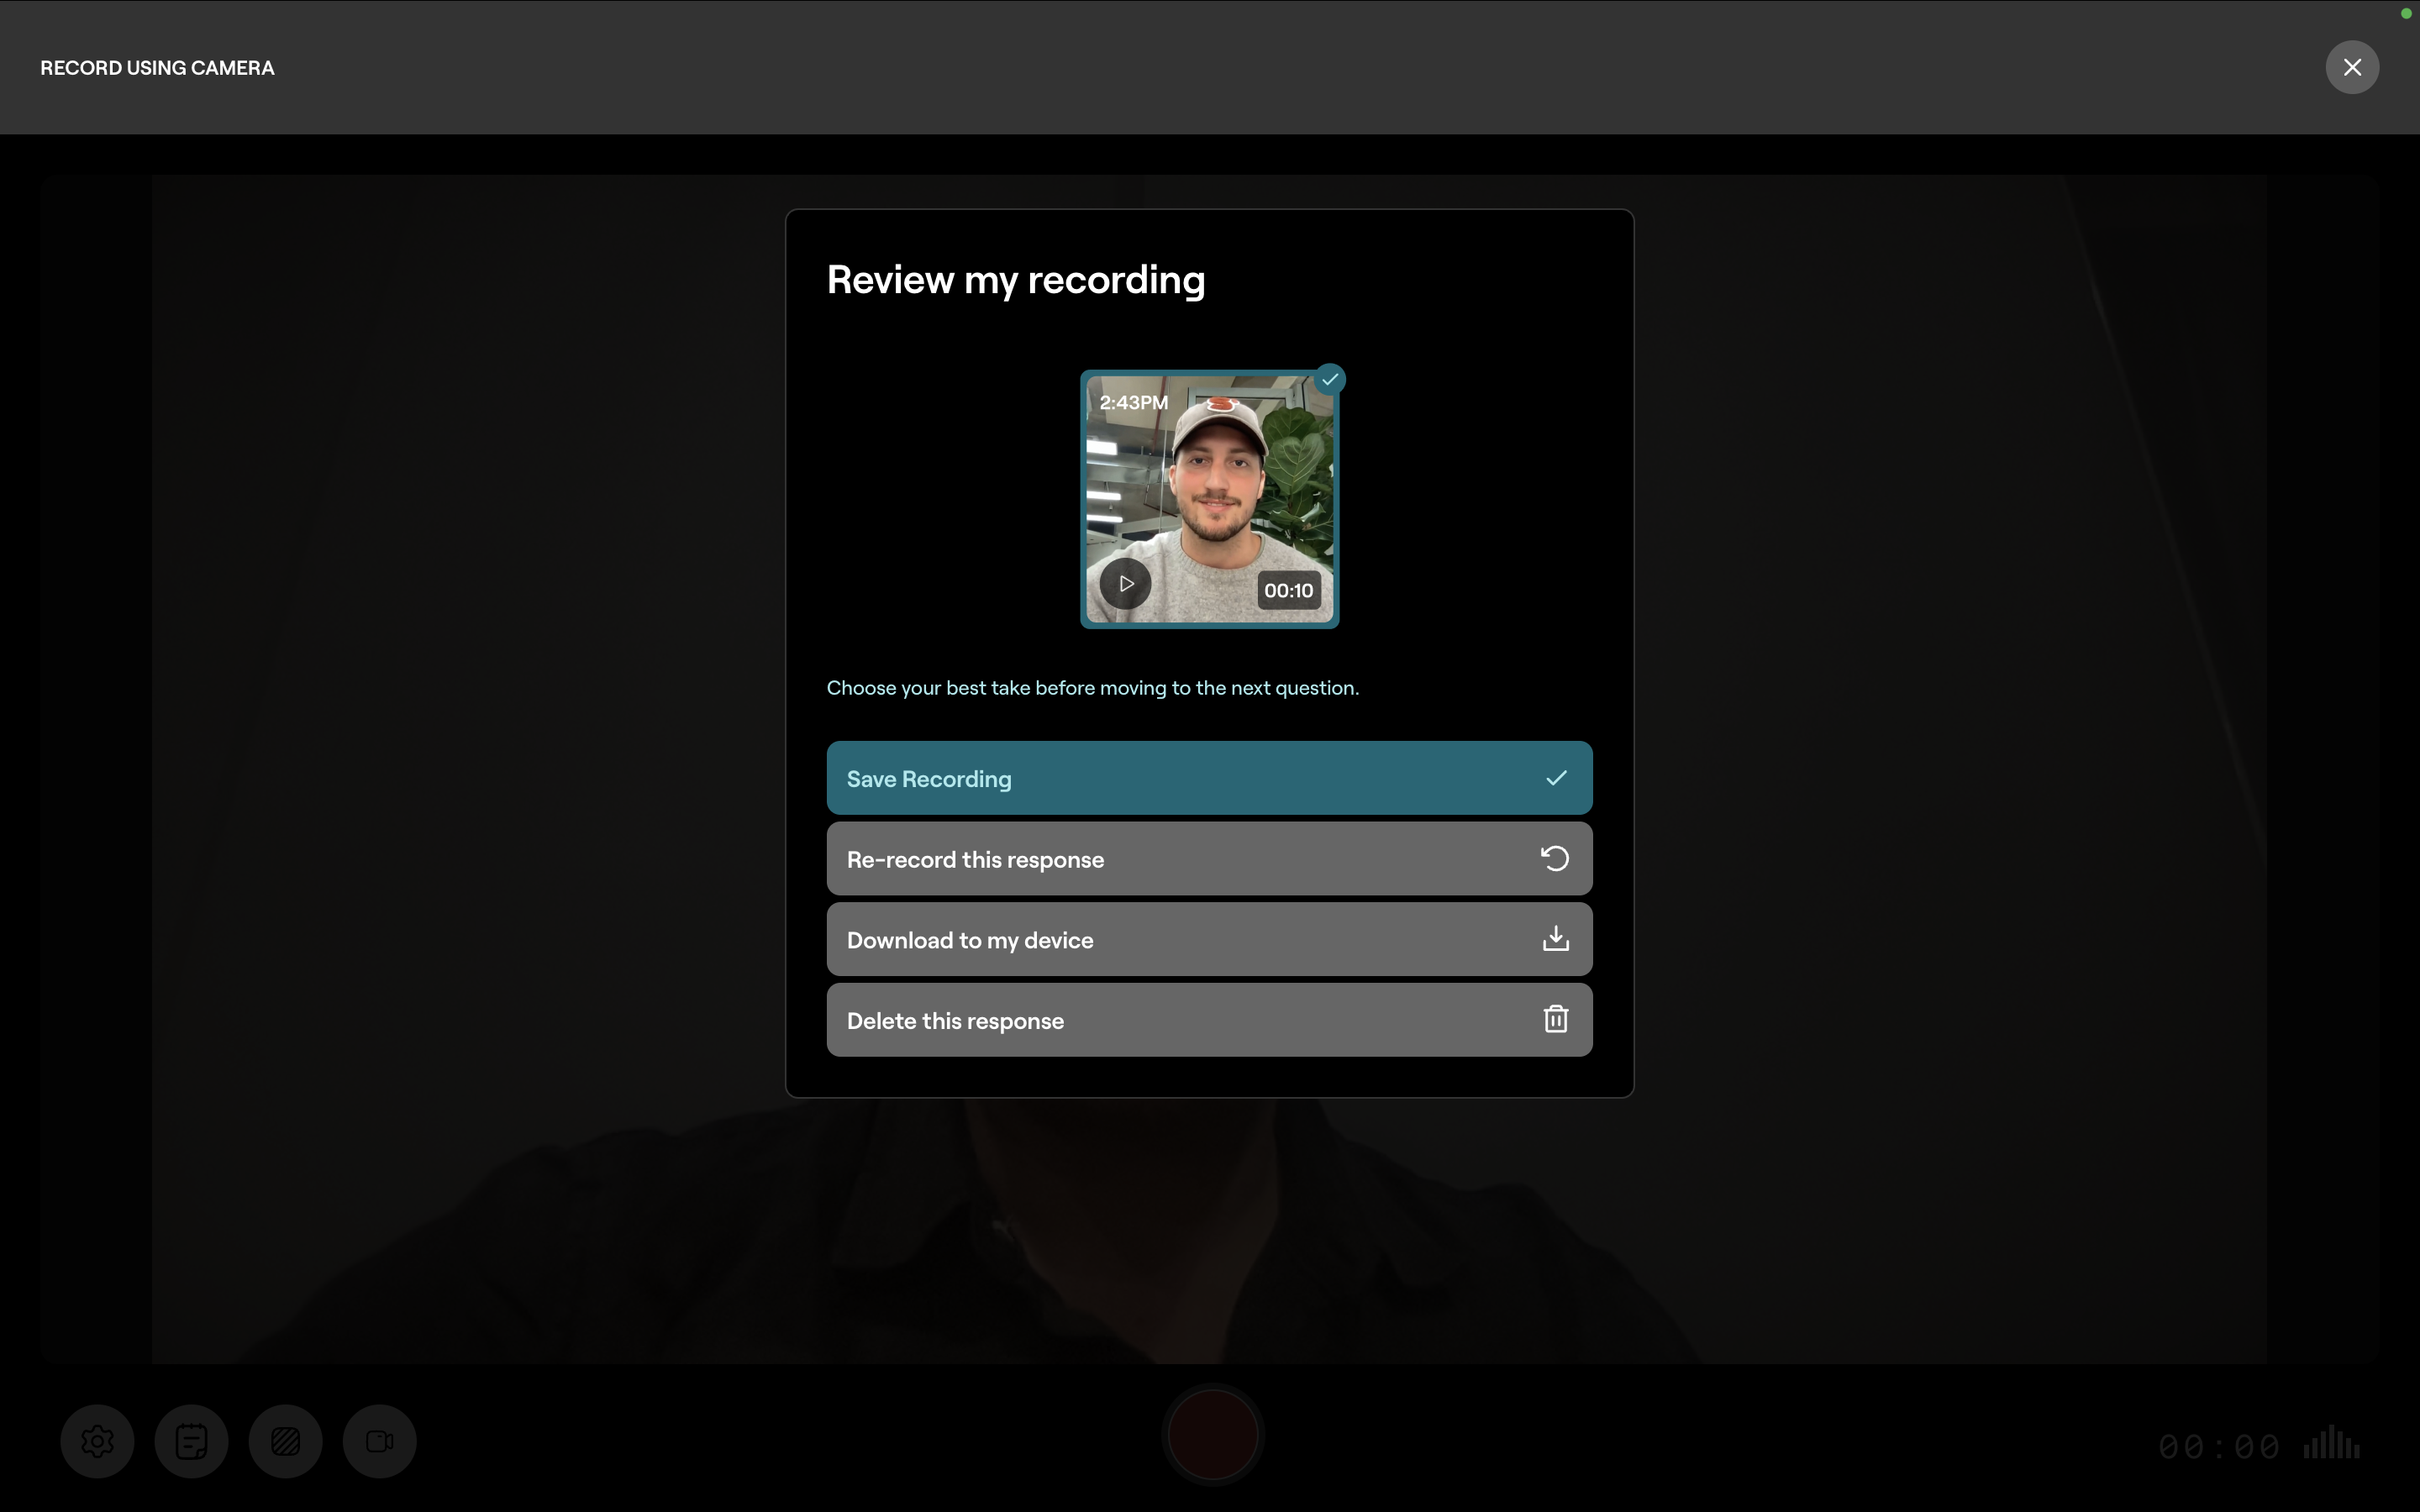Delete this response
Image resolution: width=2420 pixels, height=1512 pixels.
(x=1209, y=1020)
